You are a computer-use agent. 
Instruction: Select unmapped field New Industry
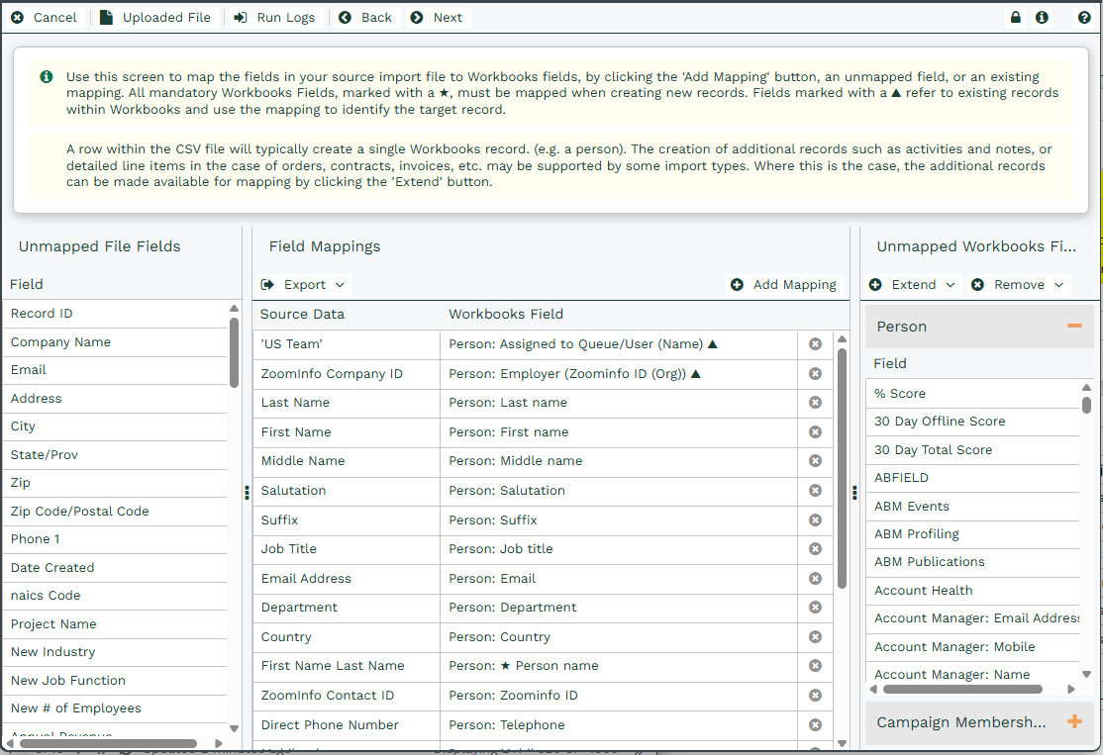point(115,652)
